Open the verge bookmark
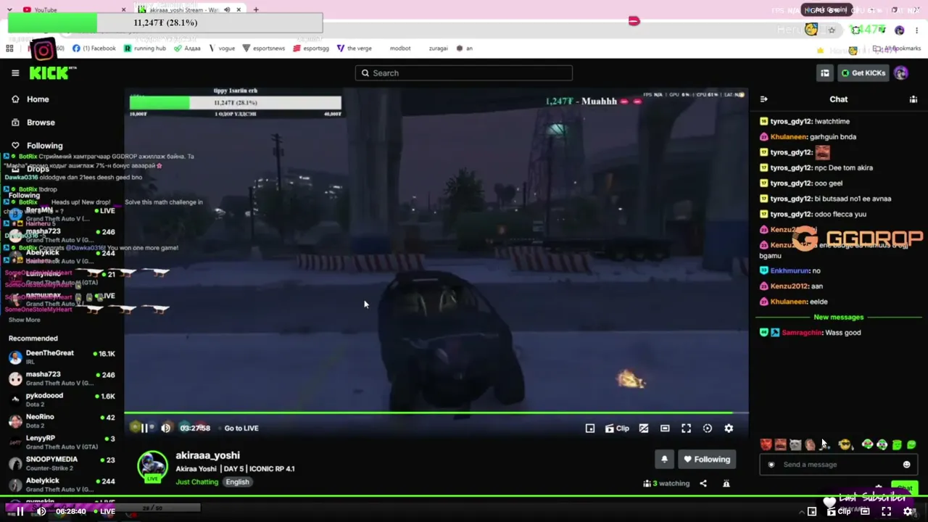Screen dimensions: 928x522 [x=355, y=49]
